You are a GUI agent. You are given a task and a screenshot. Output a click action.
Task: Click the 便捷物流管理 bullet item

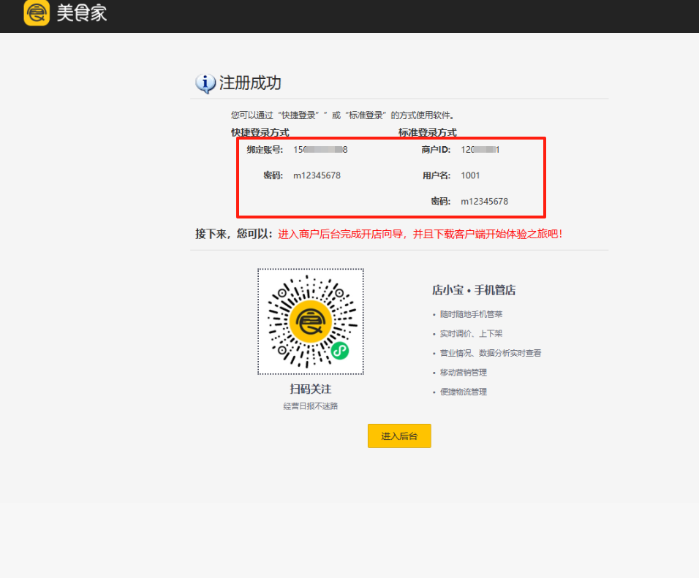pos(463,392)
